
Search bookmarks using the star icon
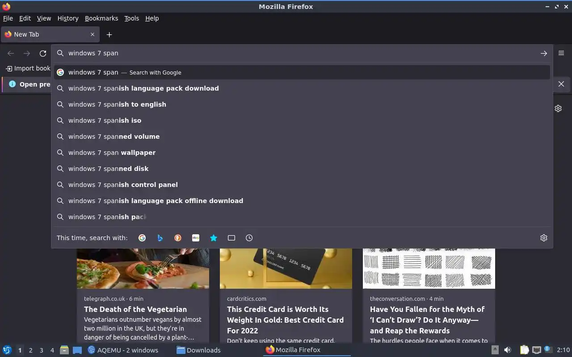[x=214, y=238]
